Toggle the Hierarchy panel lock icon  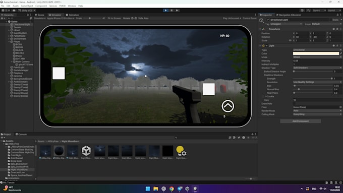pyautogui.click(x=28, y=15)
